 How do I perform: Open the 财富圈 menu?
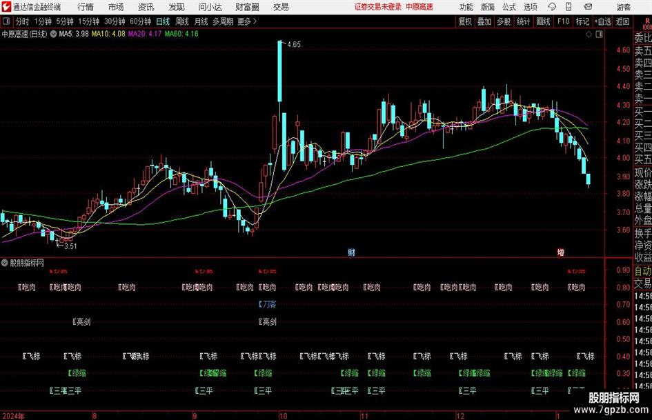(247, 7)
